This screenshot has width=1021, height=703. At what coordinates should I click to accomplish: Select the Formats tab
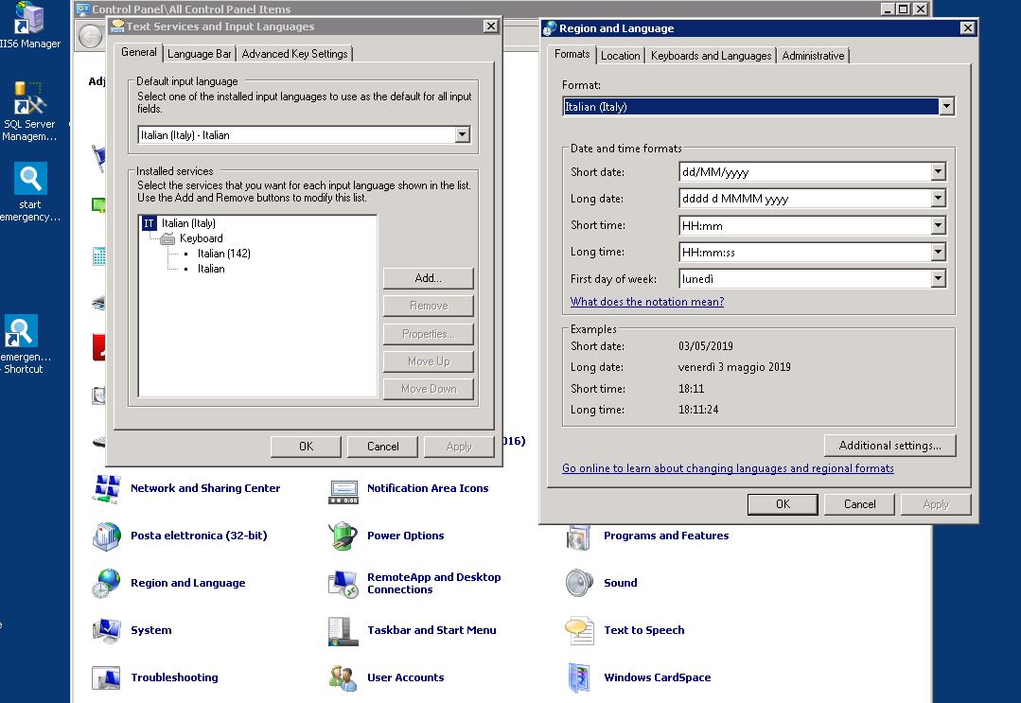click(572, 54)
